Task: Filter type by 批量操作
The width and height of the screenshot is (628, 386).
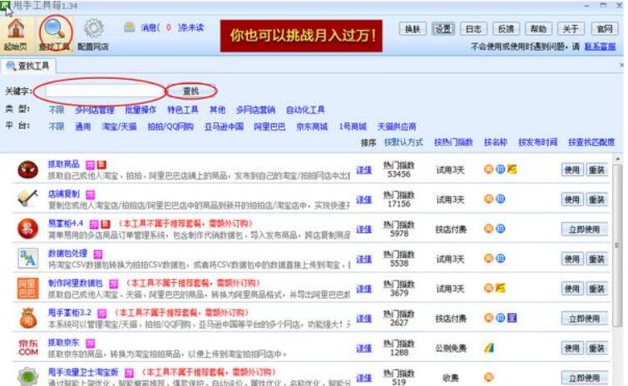Action: coord(141,110)
